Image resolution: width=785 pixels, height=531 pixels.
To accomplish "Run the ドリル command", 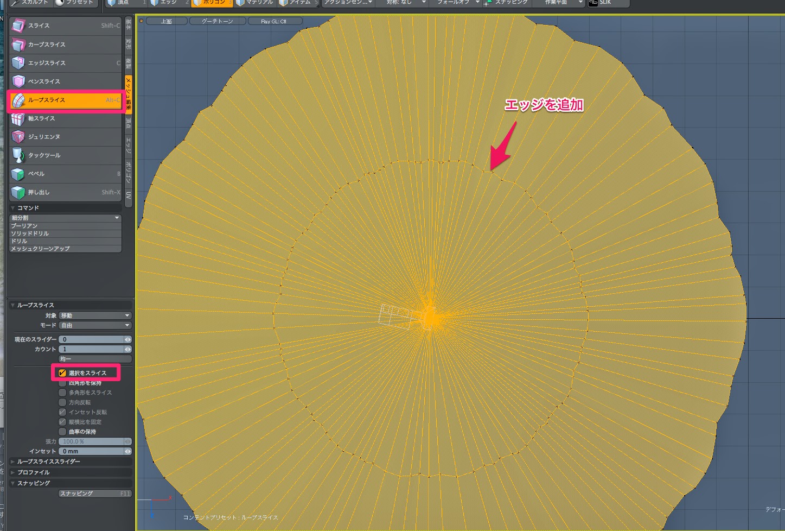I will [x=66, y=241].
